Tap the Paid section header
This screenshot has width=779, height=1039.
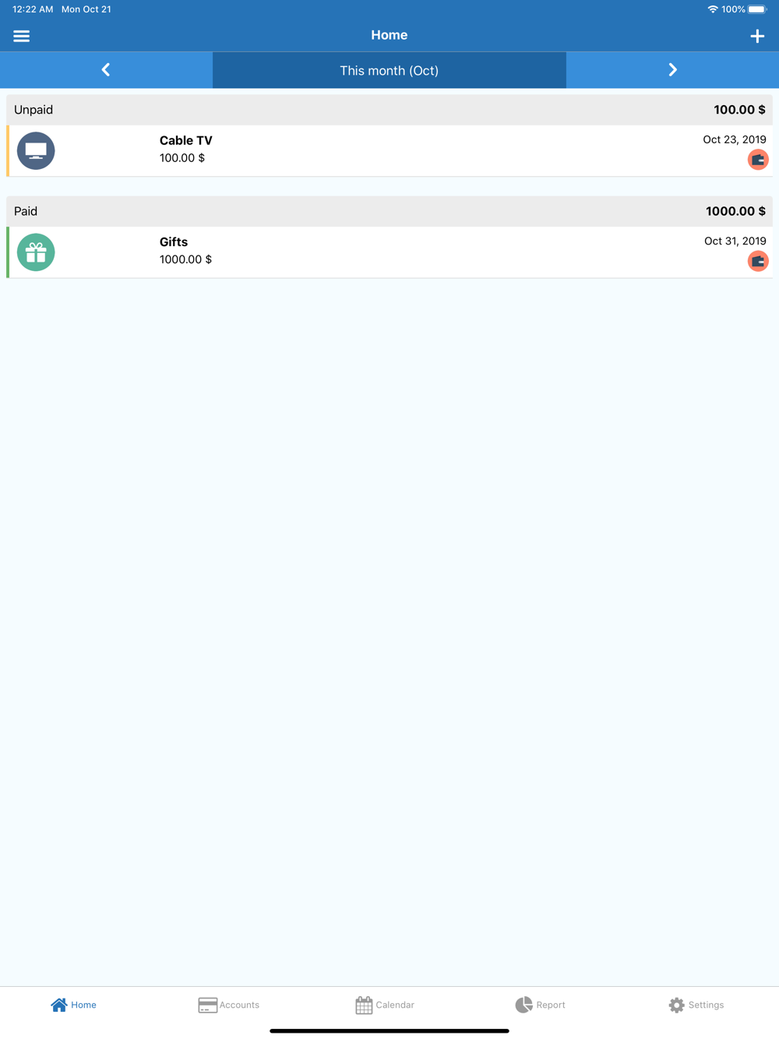pos(389,211)
